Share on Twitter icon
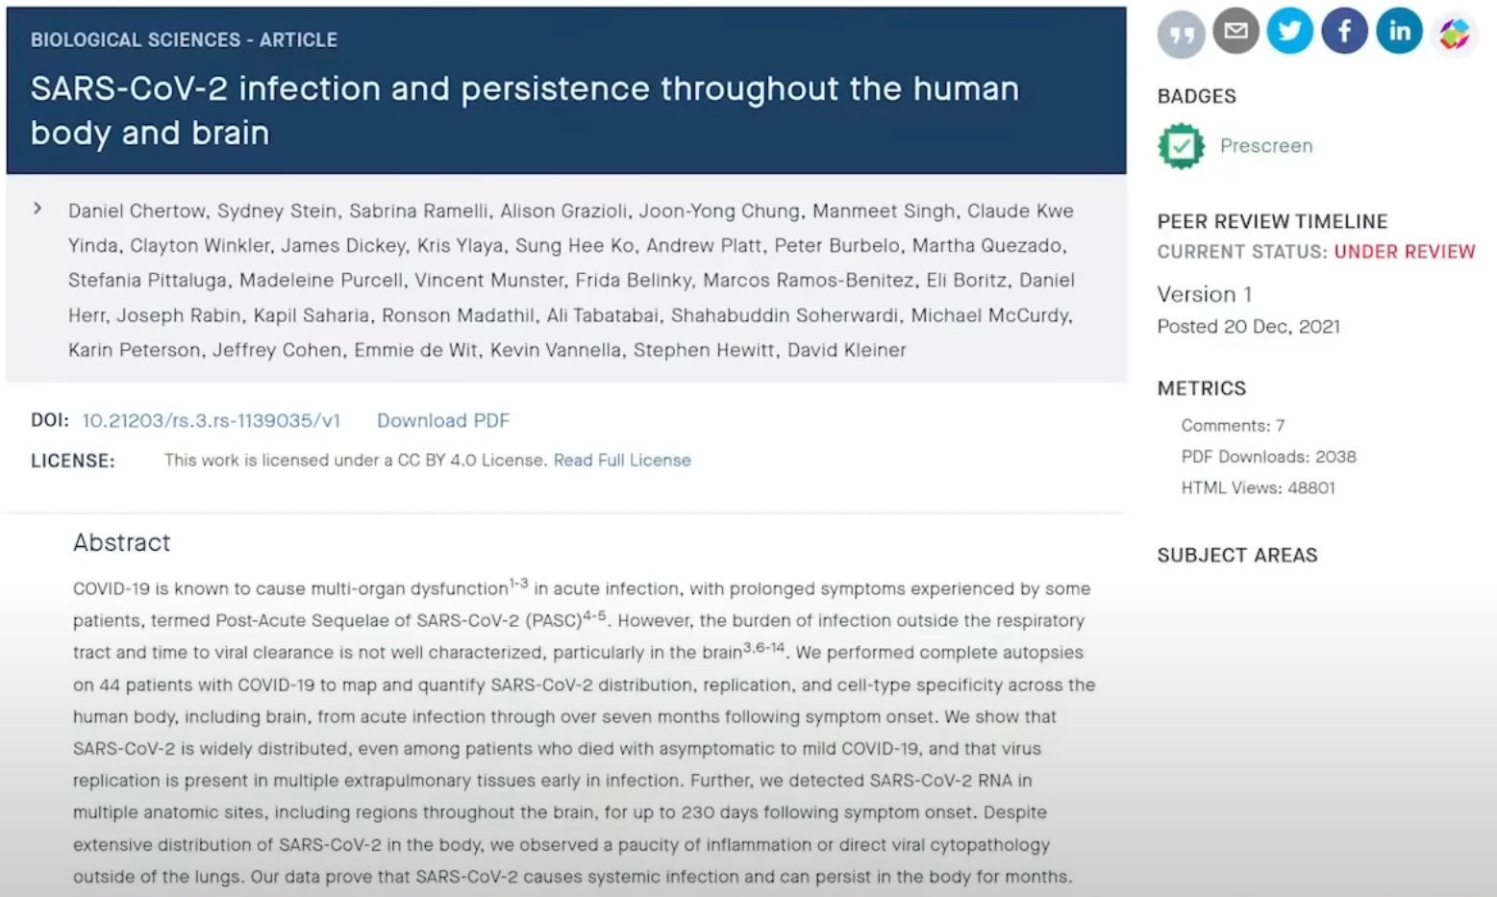Image resolution: width=1497 pixels, height=897 pixels. tap(1289, 31)
